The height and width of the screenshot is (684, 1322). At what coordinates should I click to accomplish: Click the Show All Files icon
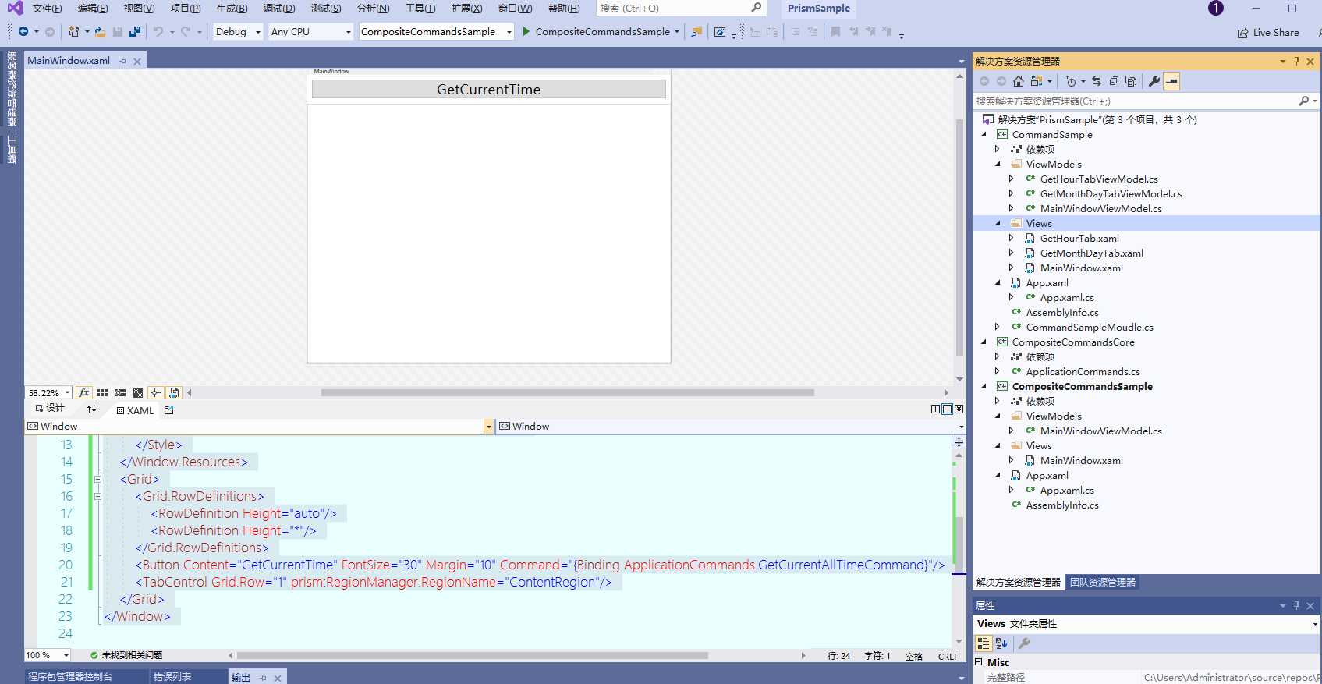point(1131,81)
